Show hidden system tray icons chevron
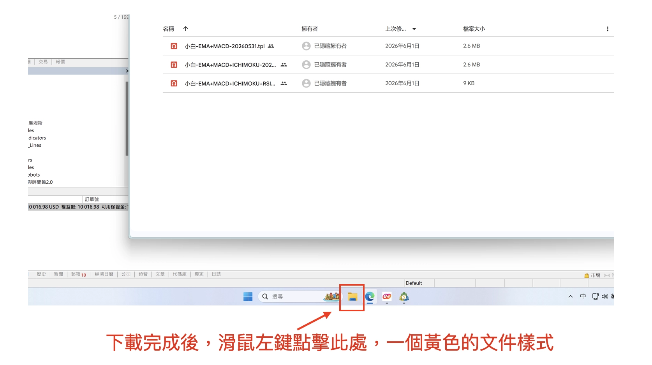Image resolution: width=652 pixels, height=365 pixels. pyautogui.click(x=571, y=297)
